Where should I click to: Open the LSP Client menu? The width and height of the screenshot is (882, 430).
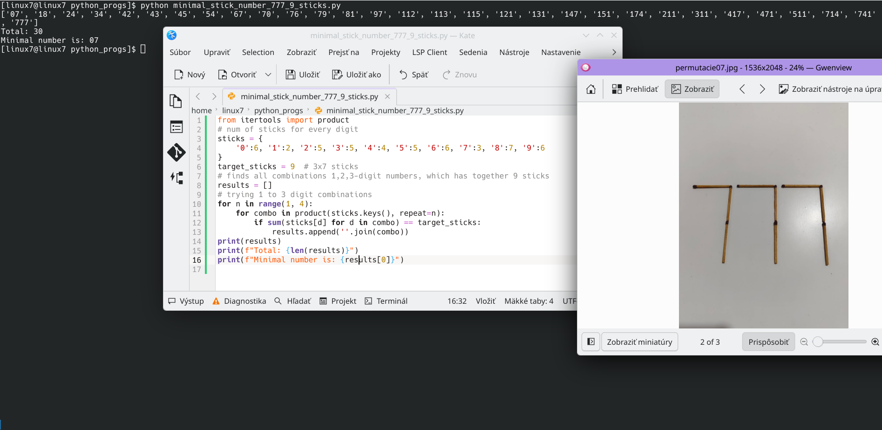pos(429,52)
